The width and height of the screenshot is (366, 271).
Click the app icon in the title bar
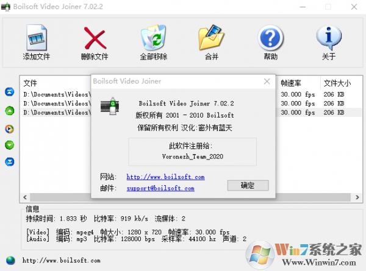click(5, 7)
